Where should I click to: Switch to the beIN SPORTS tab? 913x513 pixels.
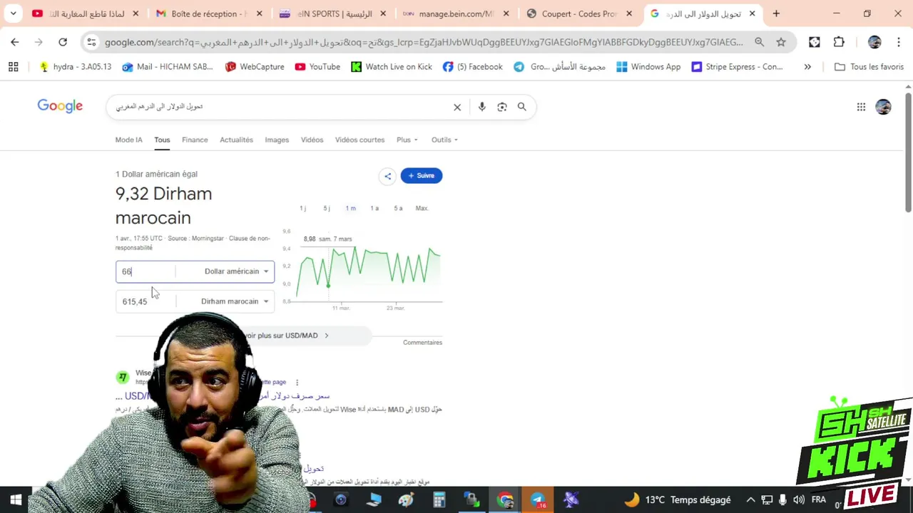pos(332,14)
